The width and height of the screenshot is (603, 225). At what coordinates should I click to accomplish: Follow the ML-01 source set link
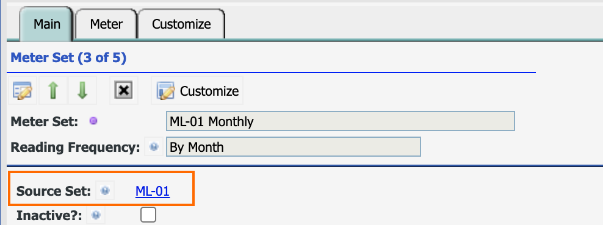coord(153,191)
